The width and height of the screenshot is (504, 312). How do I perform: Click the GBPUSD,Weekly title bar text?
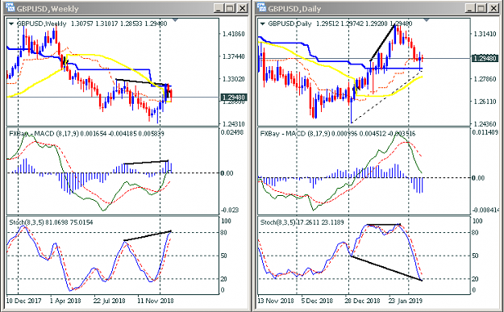tap(48, 8)
